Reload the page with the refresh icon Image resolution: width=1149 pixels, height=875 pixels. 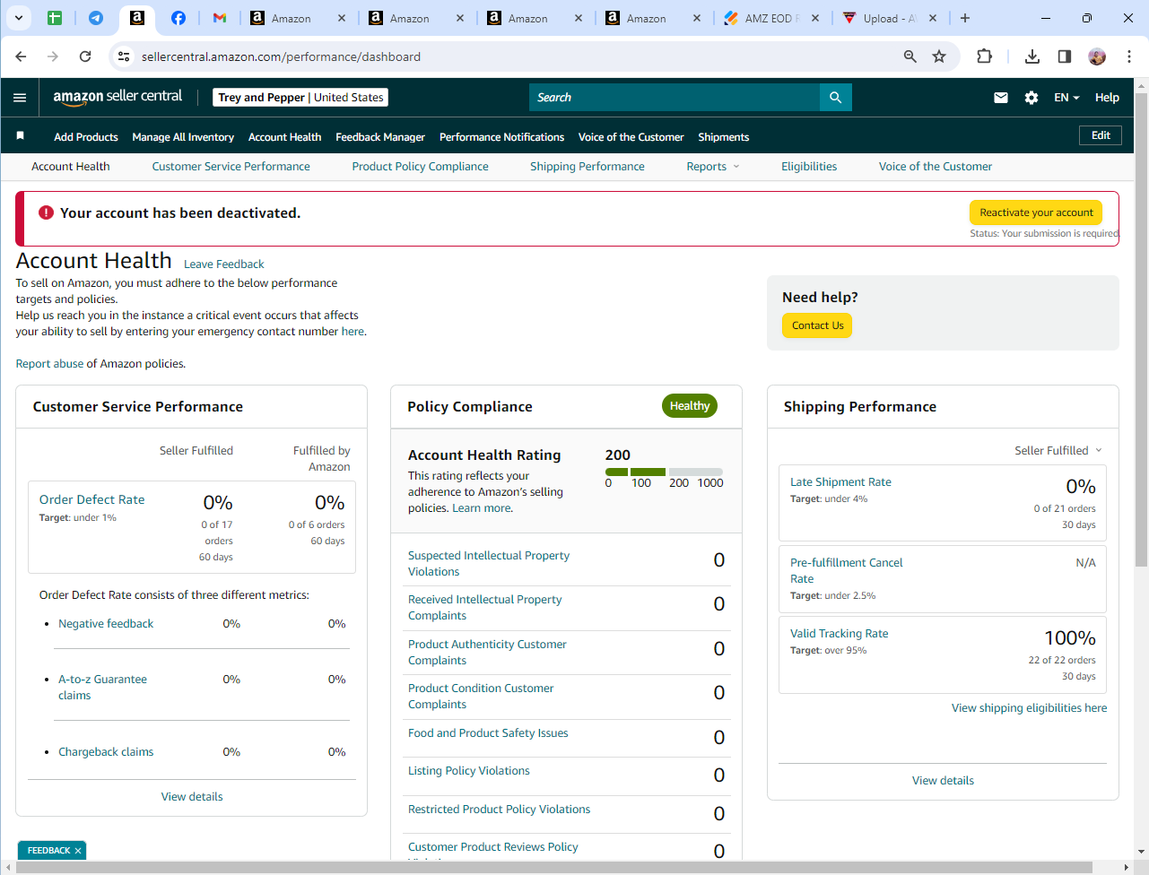pos(85,56)
